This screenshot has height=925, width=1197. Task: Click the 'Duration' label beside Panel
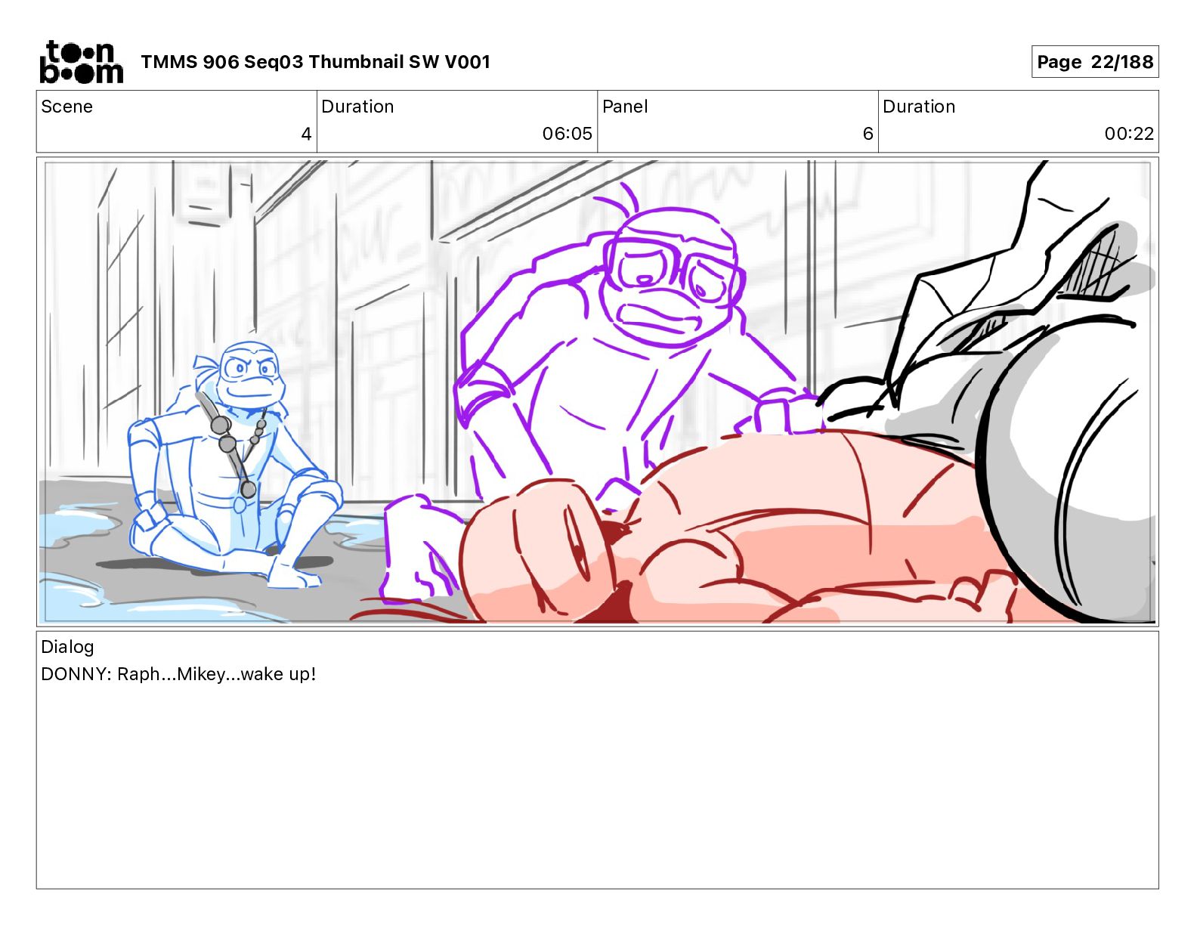click(x=919, y=107)
